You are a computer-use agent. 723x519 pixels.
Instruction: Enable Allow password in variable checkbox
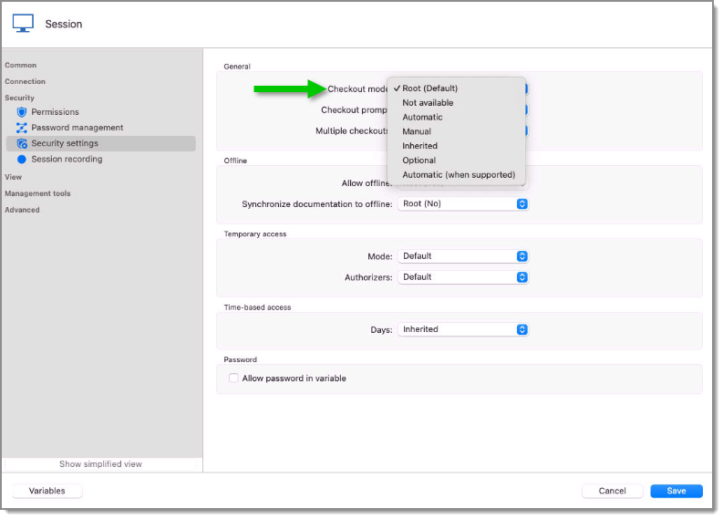tap(233, 379)
